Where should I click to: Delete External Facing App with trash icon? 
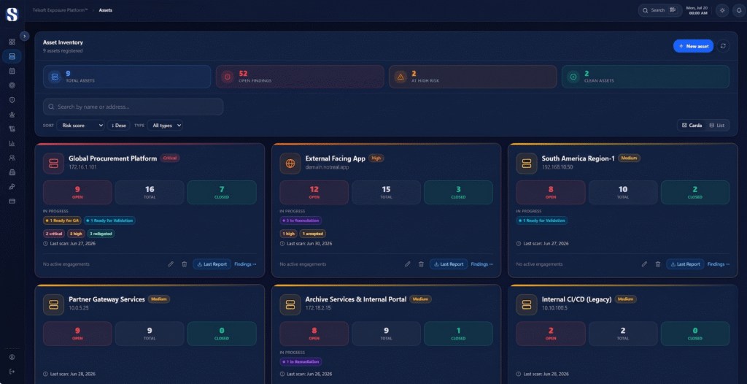421,264
